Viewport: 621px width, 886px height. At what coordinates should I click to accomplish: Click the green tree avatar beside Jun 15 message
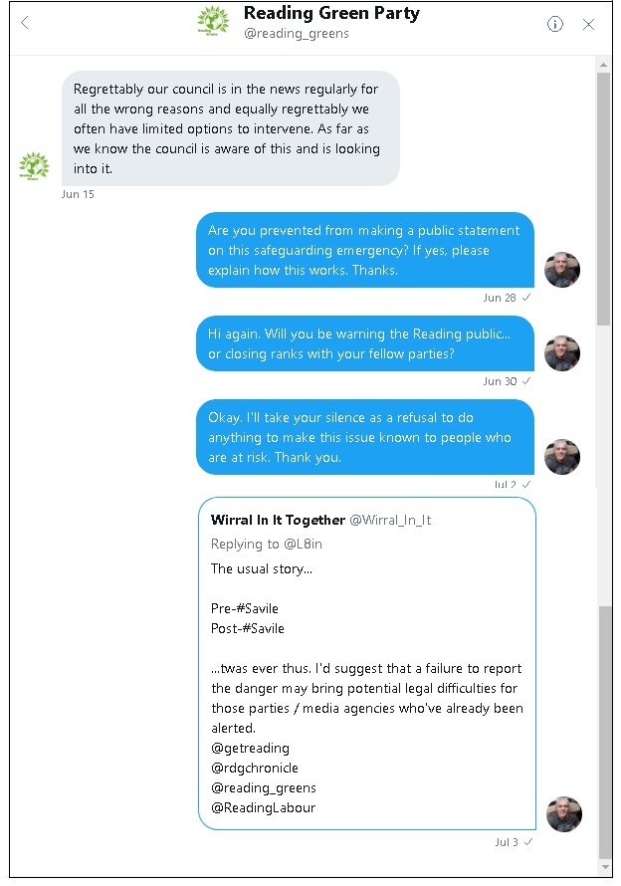coord(35,166)
